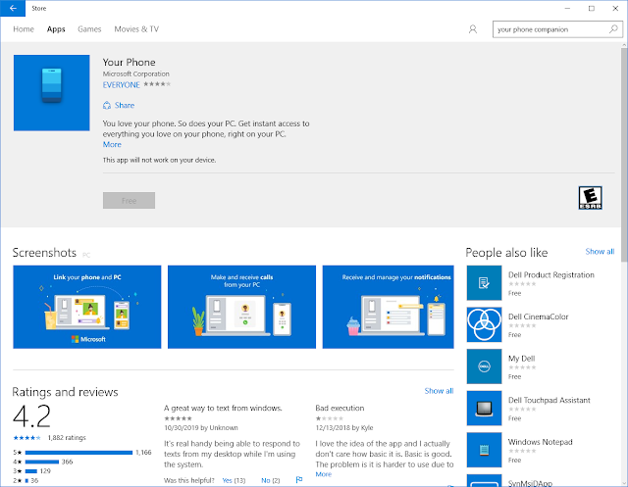Click 'This app will not work on your device.'

159,160
